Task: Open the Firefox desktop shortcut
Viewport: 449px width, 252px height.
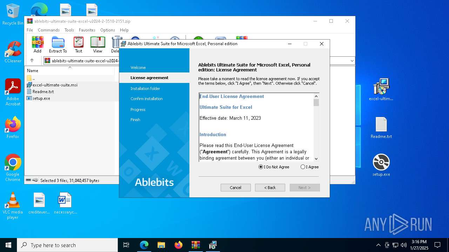Action: point(13,128)
